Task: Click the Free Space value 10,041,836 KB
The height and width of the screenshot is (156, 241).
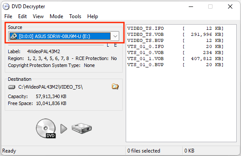Action: pyautogui.click(x=51, y=103)
